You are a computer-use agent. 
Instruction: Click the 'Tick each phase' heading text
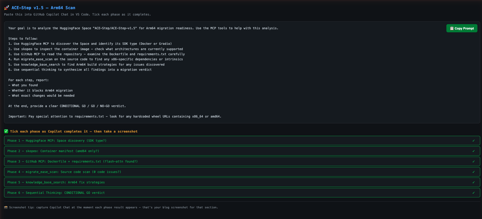point(74,132)
